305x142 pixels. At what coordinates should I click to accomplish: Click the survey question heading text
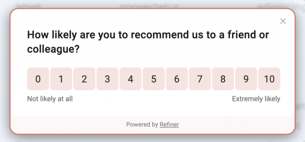point(148,42)
